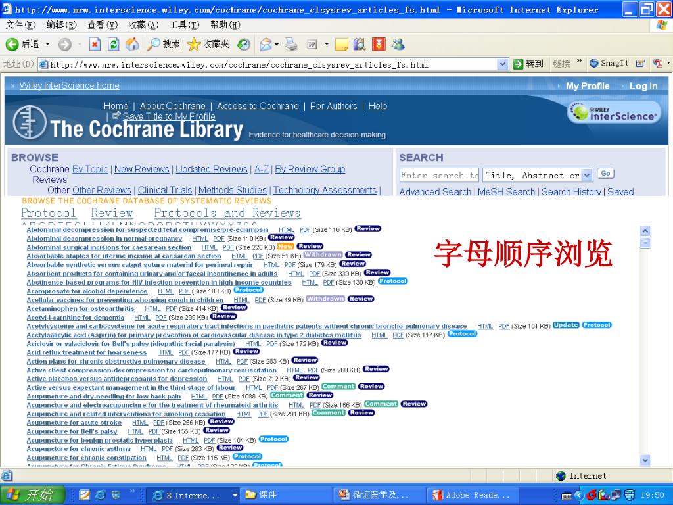Open the Advanced Search link
This screenshot has width=673, height=505.
pyautogui.click(x=435, y=192)
